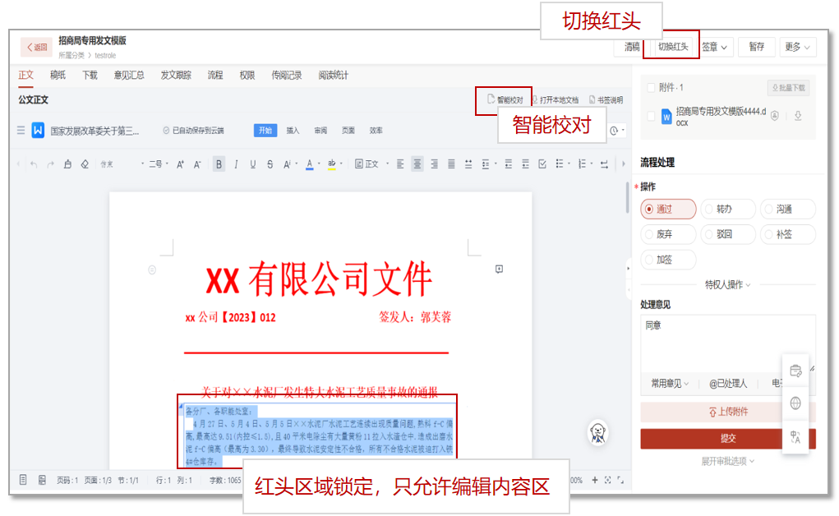
Task: Click the redo arrow icon
Action: tap(50, 164)
